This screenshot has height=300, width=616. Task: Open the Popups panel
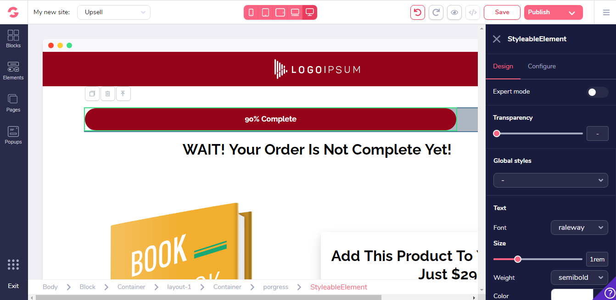tap(13, 135)
